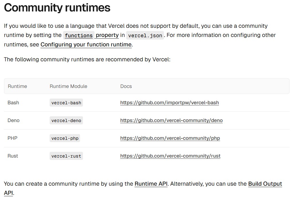Screen dimensions: 297x204
Task: Select the Bash row label in the table
Action: 13,103
